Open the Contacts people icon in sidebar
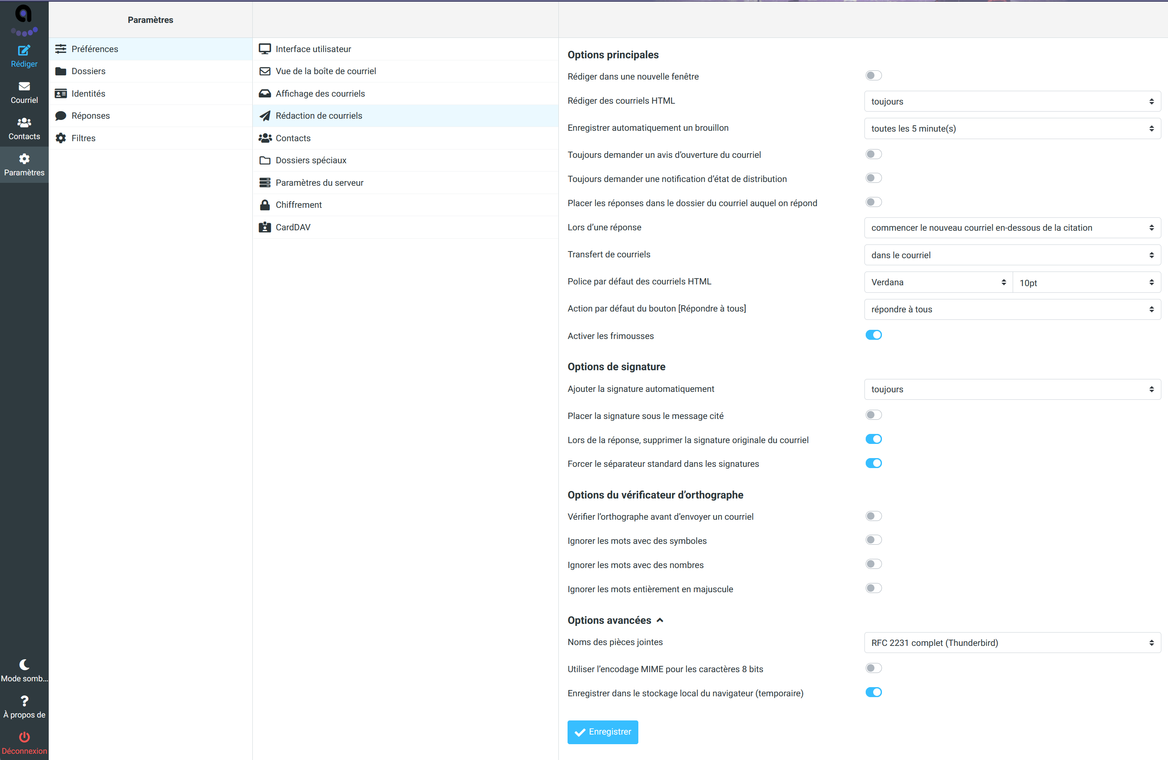1168x760 pixels. tap(24, 122)
